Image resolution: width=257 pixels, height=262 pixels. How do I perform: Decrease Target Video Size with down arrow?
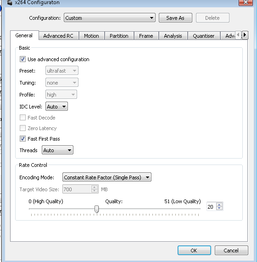(95, 191)
